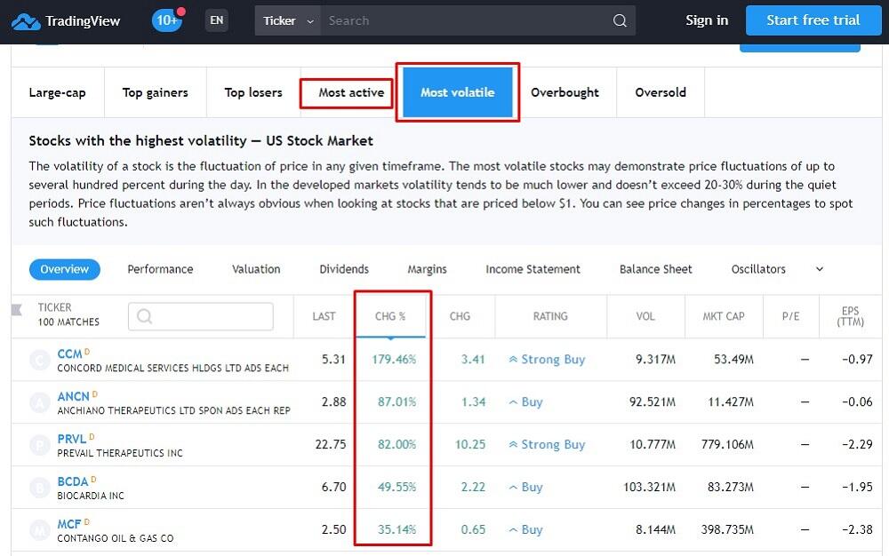Select the Dividends column set
Viewport: 889px width, 556px height.
pyautogui.click(x=344, y=269)
